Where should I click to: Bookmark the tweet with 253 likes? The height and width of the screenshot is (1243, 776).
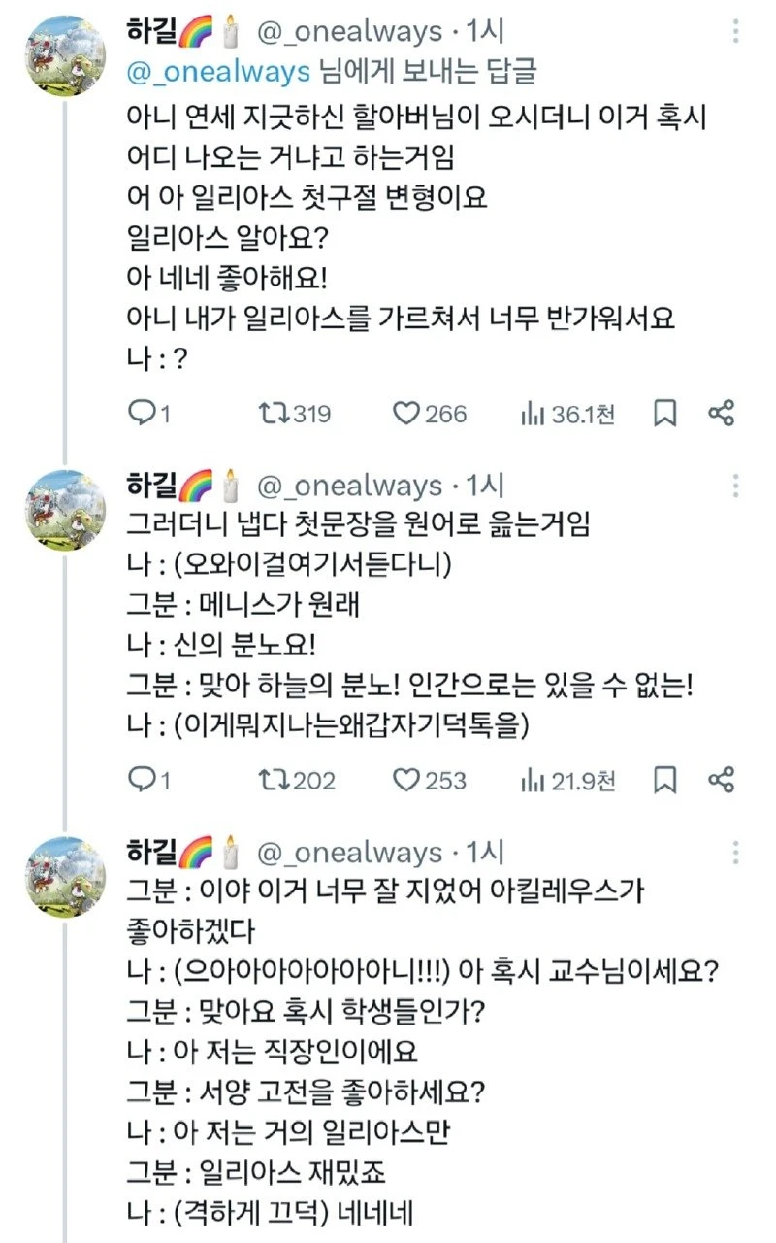664,780
